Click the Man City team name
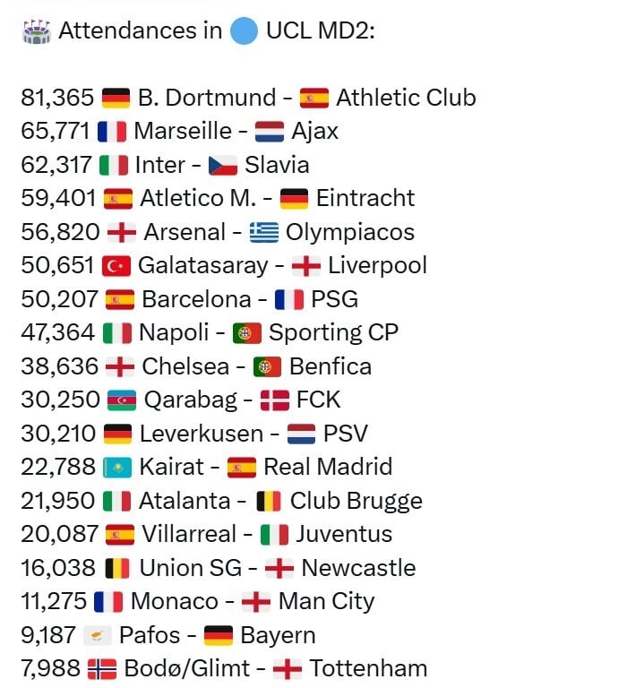Screen dimensions: 627x688 tap(326, 602)
